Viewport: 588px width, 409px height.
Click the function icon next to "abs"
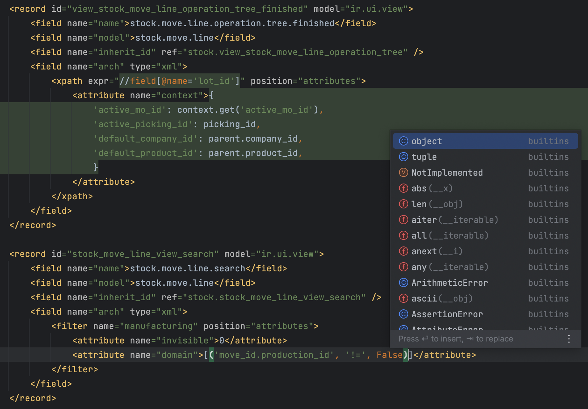tap(403, 188)
